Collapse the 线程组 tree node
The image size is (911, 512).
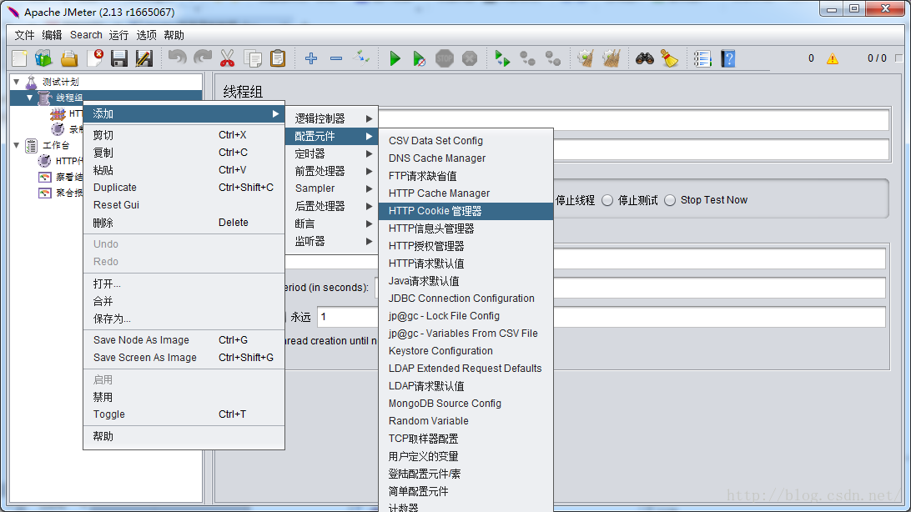(29, 98)
